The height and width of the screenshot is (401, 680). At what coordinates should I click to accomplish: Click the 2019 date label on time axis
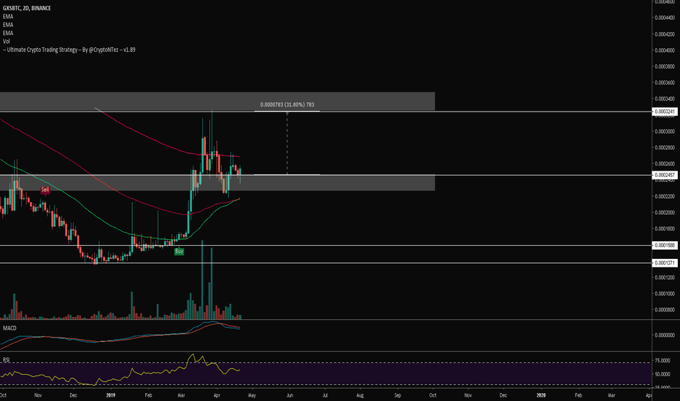[111, 395]
